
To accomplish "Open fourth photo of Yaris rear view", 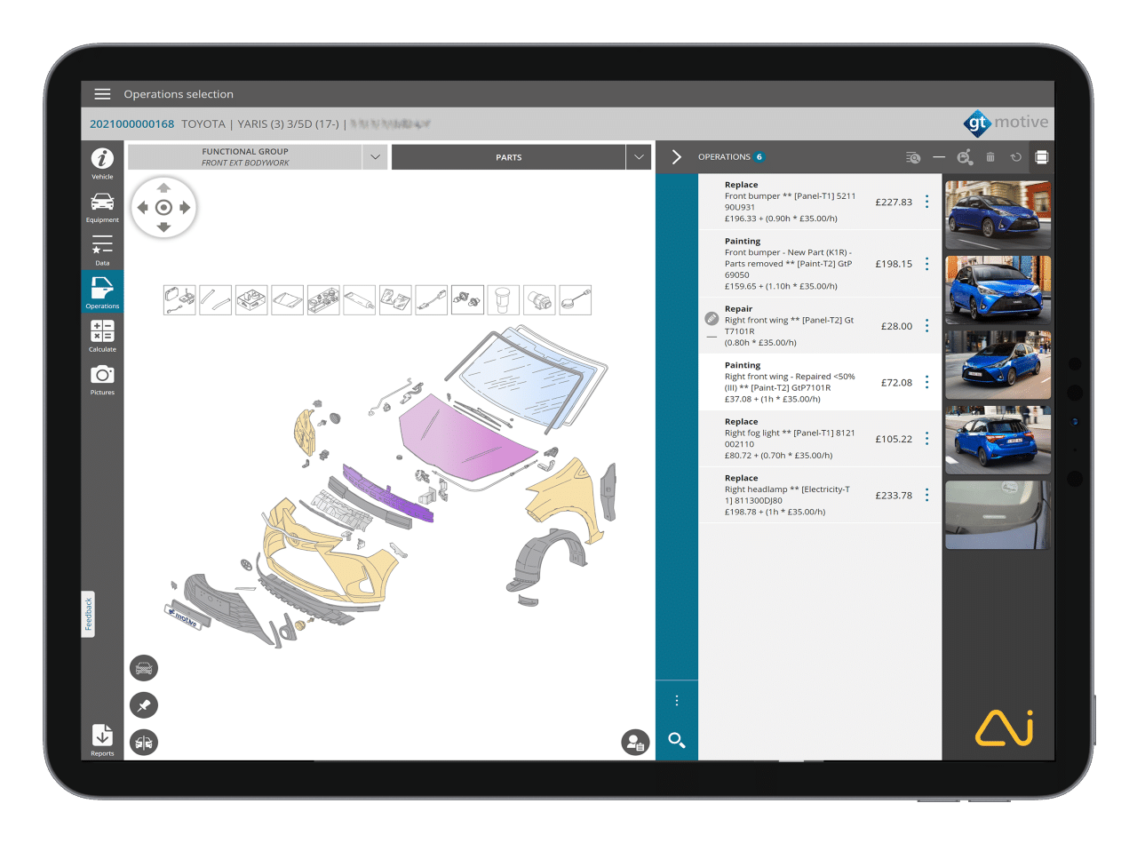I will pos(998,440).
